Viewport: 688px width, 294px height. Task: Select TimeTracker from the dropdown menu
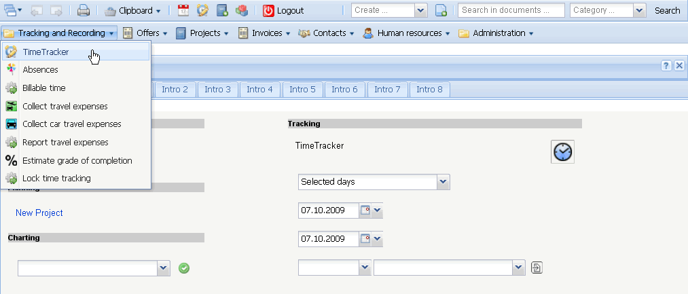76,52
